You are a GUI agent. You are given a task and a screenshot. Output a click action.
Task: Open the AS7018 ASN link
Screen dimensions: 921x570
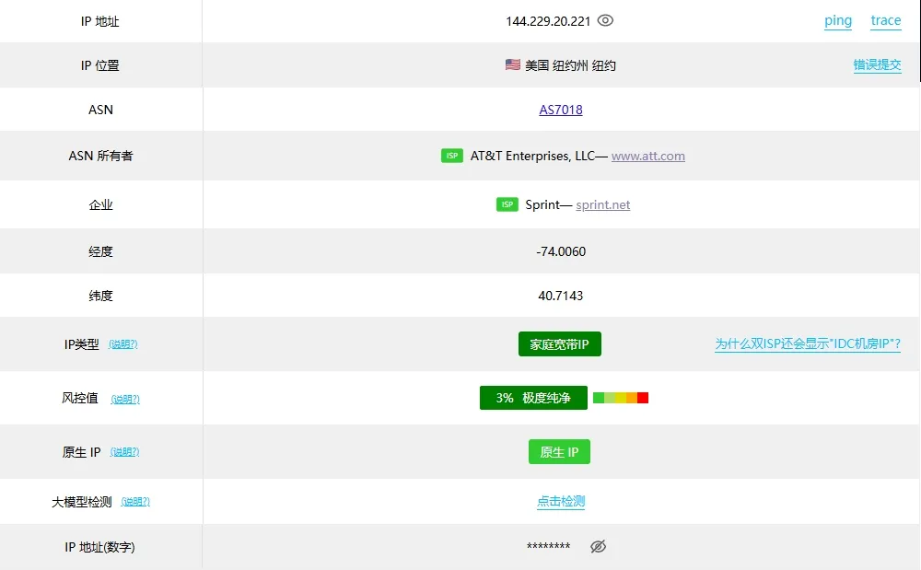[561, 110]
